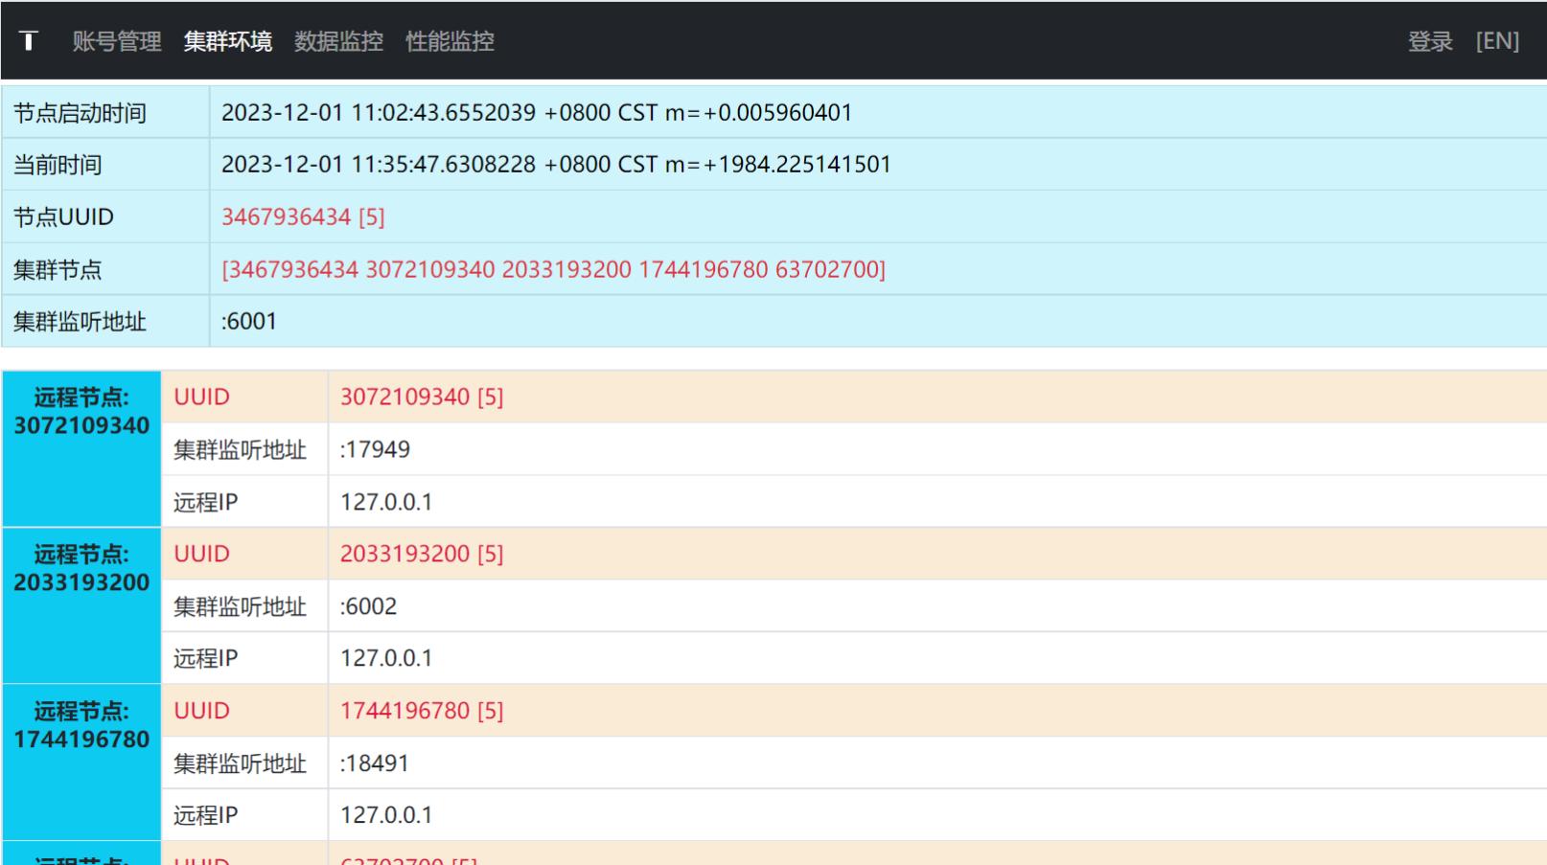Open the 账号管理 menu item

point(117,41)
